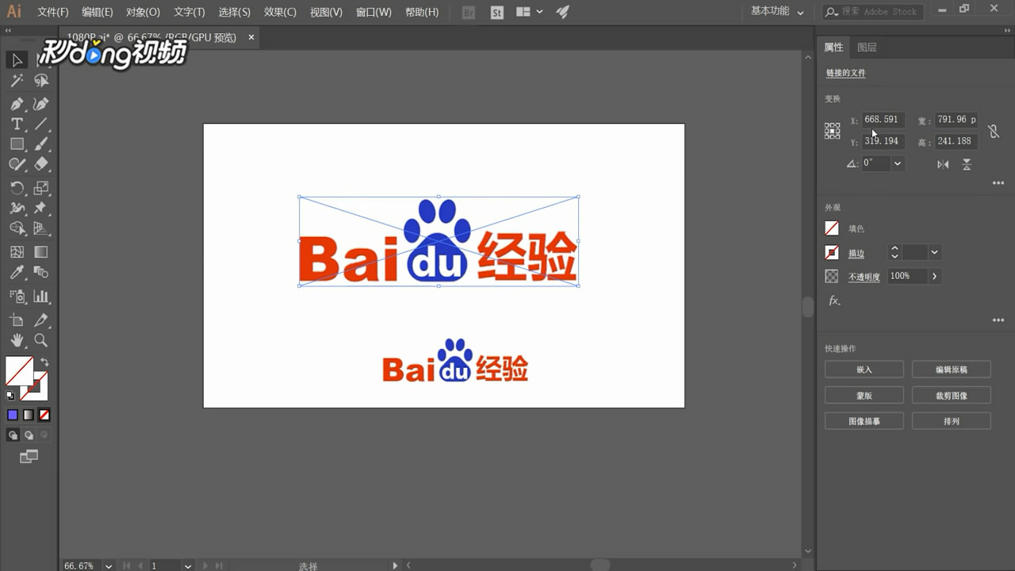Select the Column Graph tool

[41, 297]
